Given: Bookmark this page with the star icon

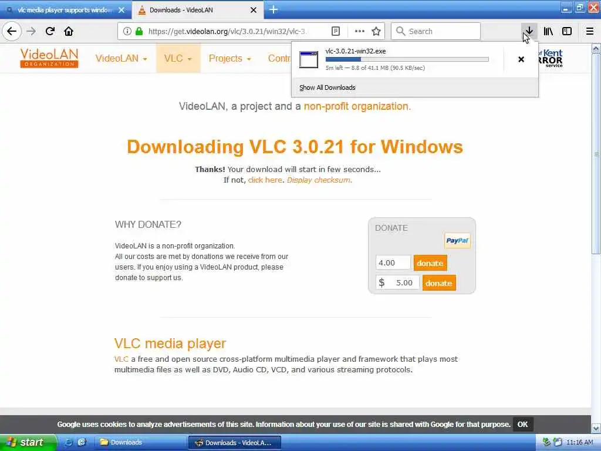Looking at the screenshot, I should click(x=376, y=31).
